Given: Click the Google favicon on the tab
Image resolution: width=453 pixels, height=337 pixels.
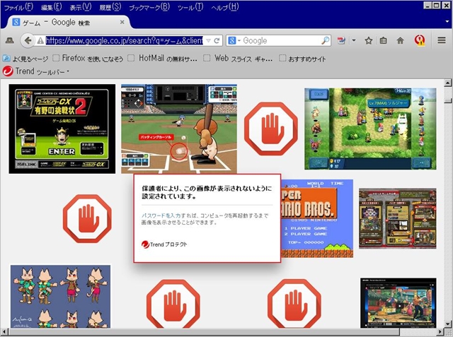Looking at the screenshot, I should [16, 22].
